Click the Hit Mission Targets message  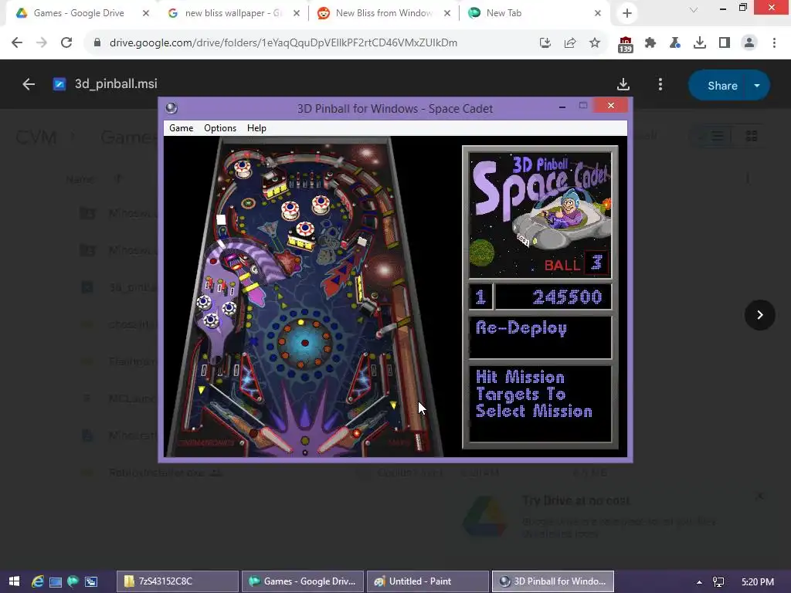click(x=540, y=403)
